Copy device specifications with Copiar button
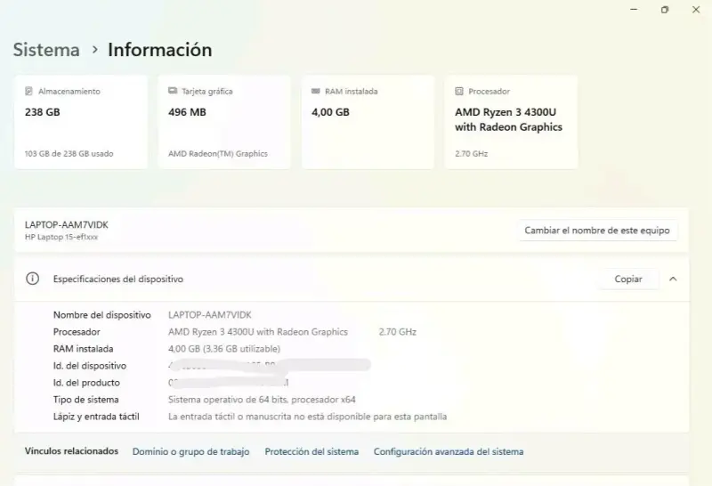Image resolution: width=712 pixels, height=486 pixels. [x=628, y=279]
